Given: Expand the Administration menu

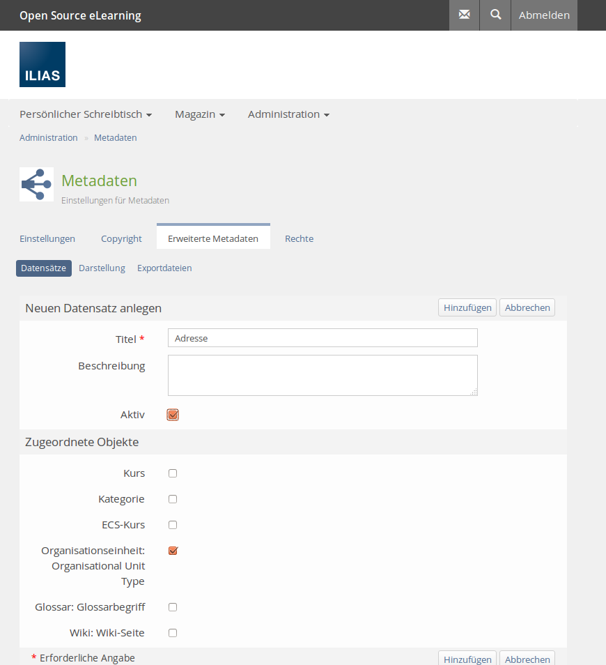Looking at the screenshot, I should tap(288, 114).
